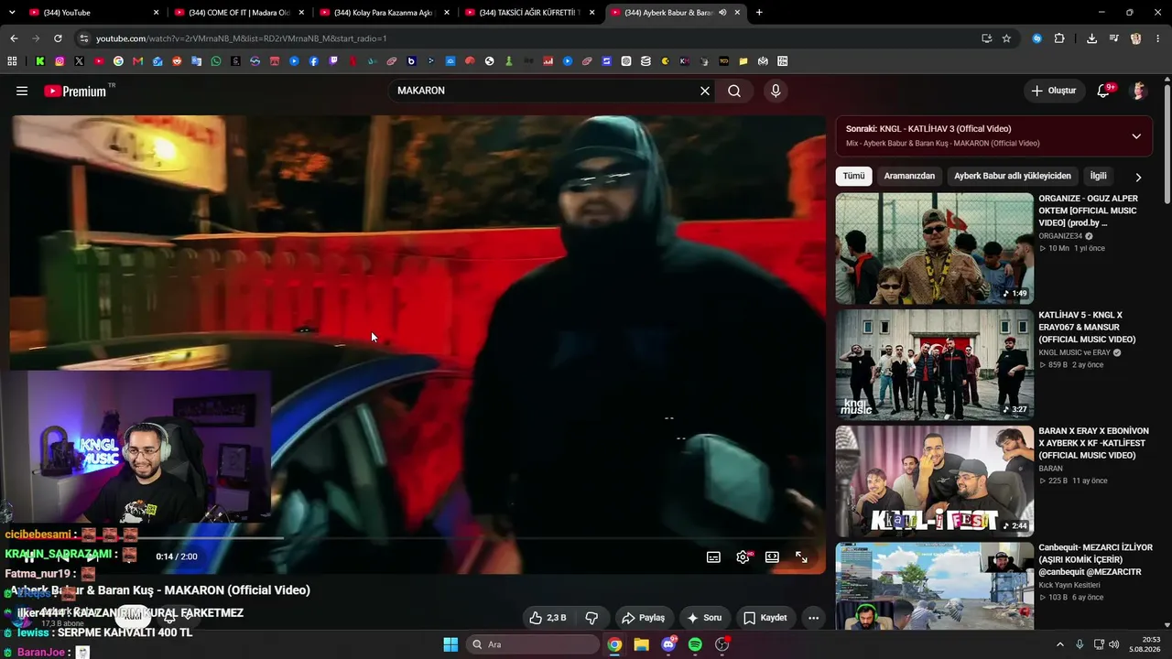Start voice search with the microphone
This screenshot has width=1172, height=659.
pyautogui.click(x=776, y=91)
